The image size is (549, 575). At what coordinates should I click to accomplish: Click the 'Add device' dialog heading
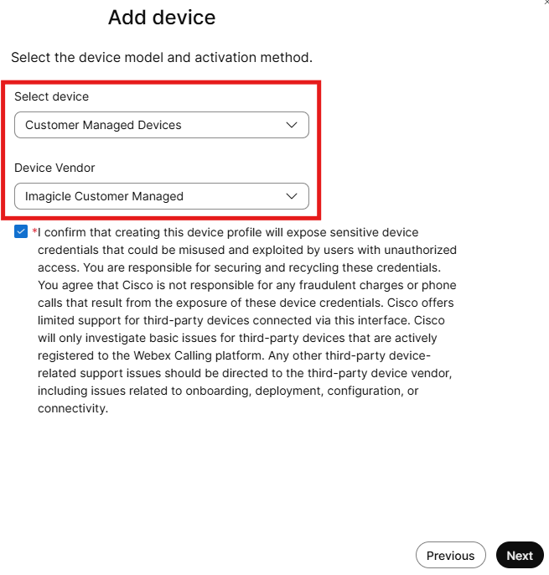[162, 18]
